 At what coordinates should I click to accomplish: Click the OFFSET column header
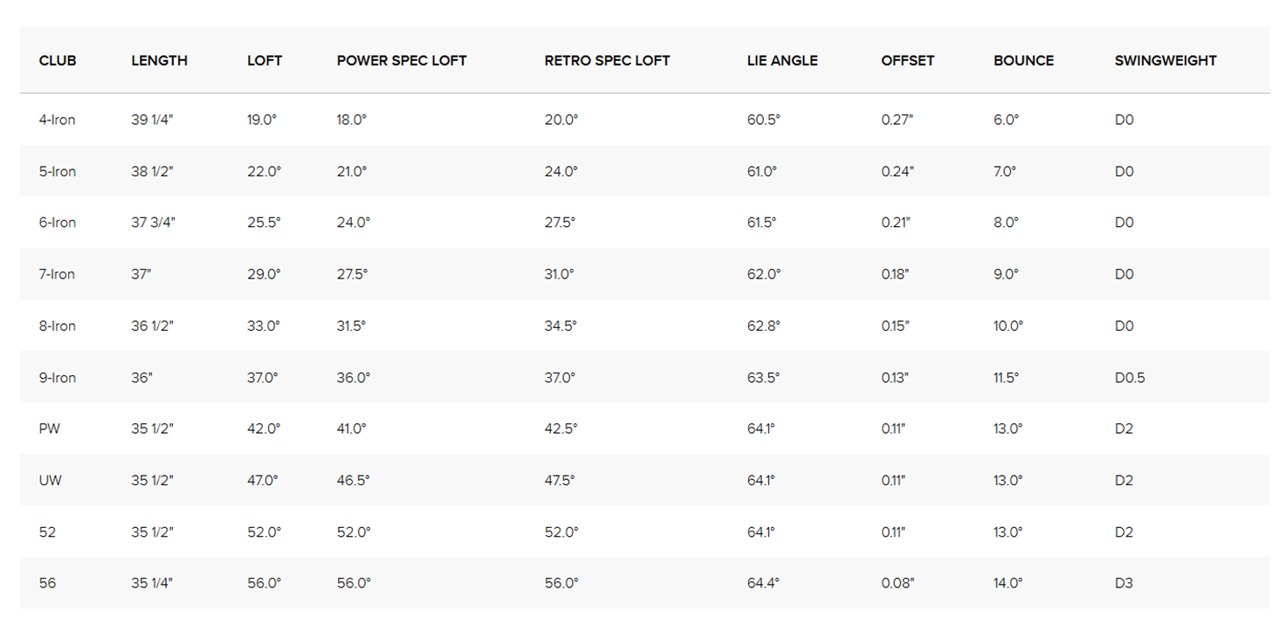coord(907,61)
